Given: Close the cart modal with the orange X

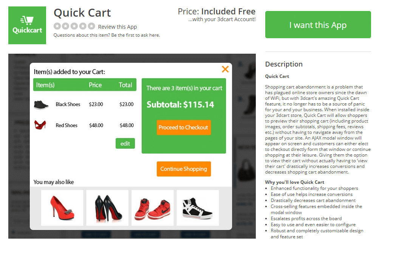Looking at the screenshot, I should coord(225,69).
